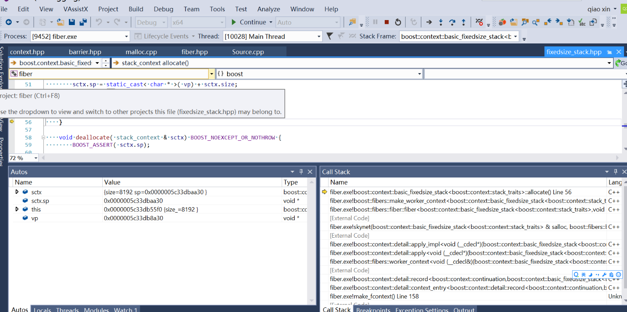Click the Show Next Statement arrow icon
The height and width of the screenshot is (312, 627).
[429, 23]
